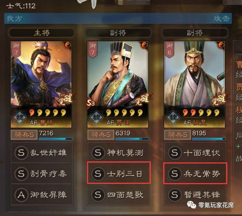
Task: Click the 御 7 cost banner on 贾诩
Action: pos(92,49)
